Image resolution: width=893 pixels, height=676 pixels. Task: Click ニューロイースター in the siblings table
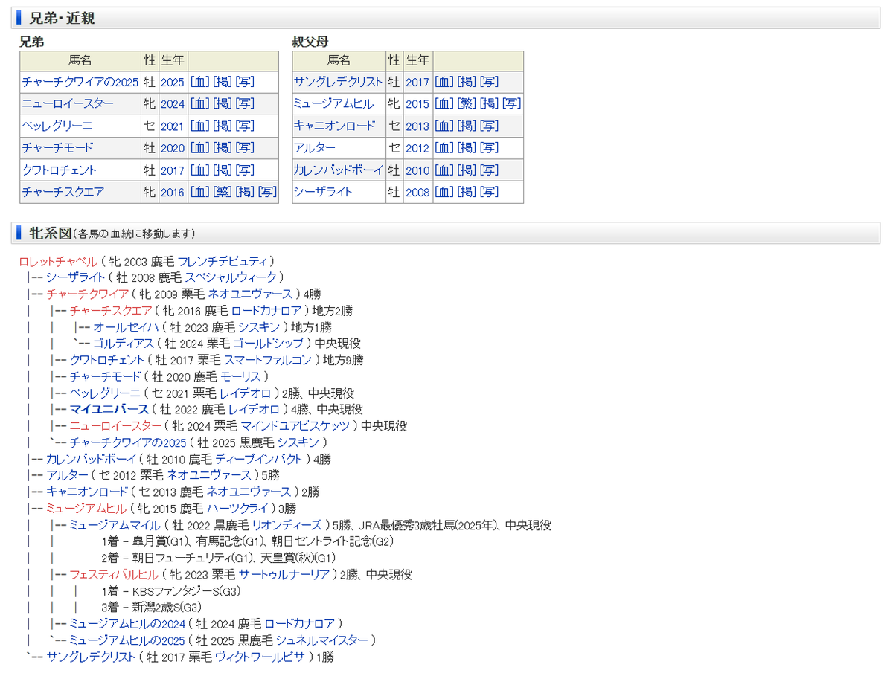coord(68,103)
